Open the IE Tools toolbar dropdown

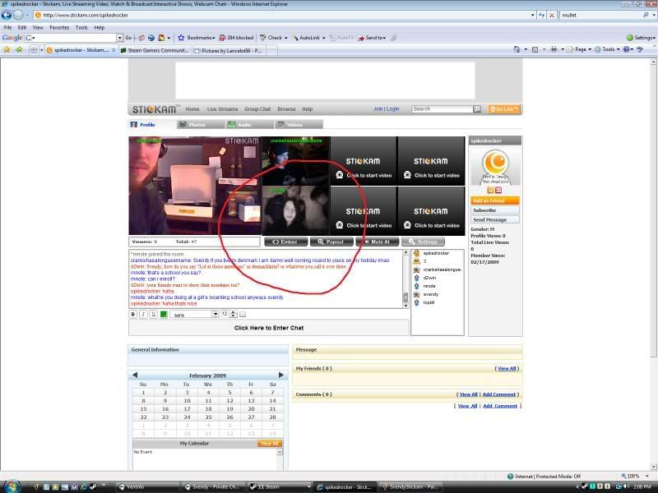(609, 49)
